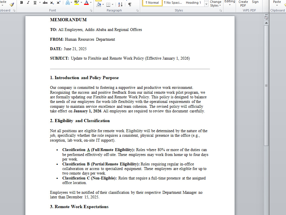Open underline style dropdown arrow
286x215 pixels.
pyautogui.click(x=40, y=3)
